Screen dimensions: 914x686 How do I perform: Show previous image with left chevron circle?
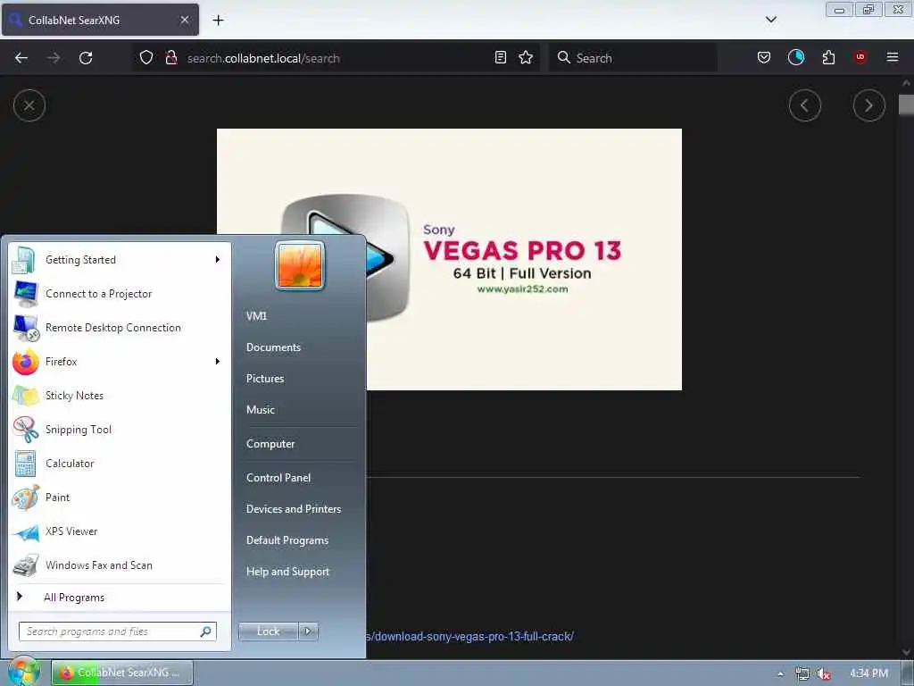pyautogui.click(x=805, y=105)
